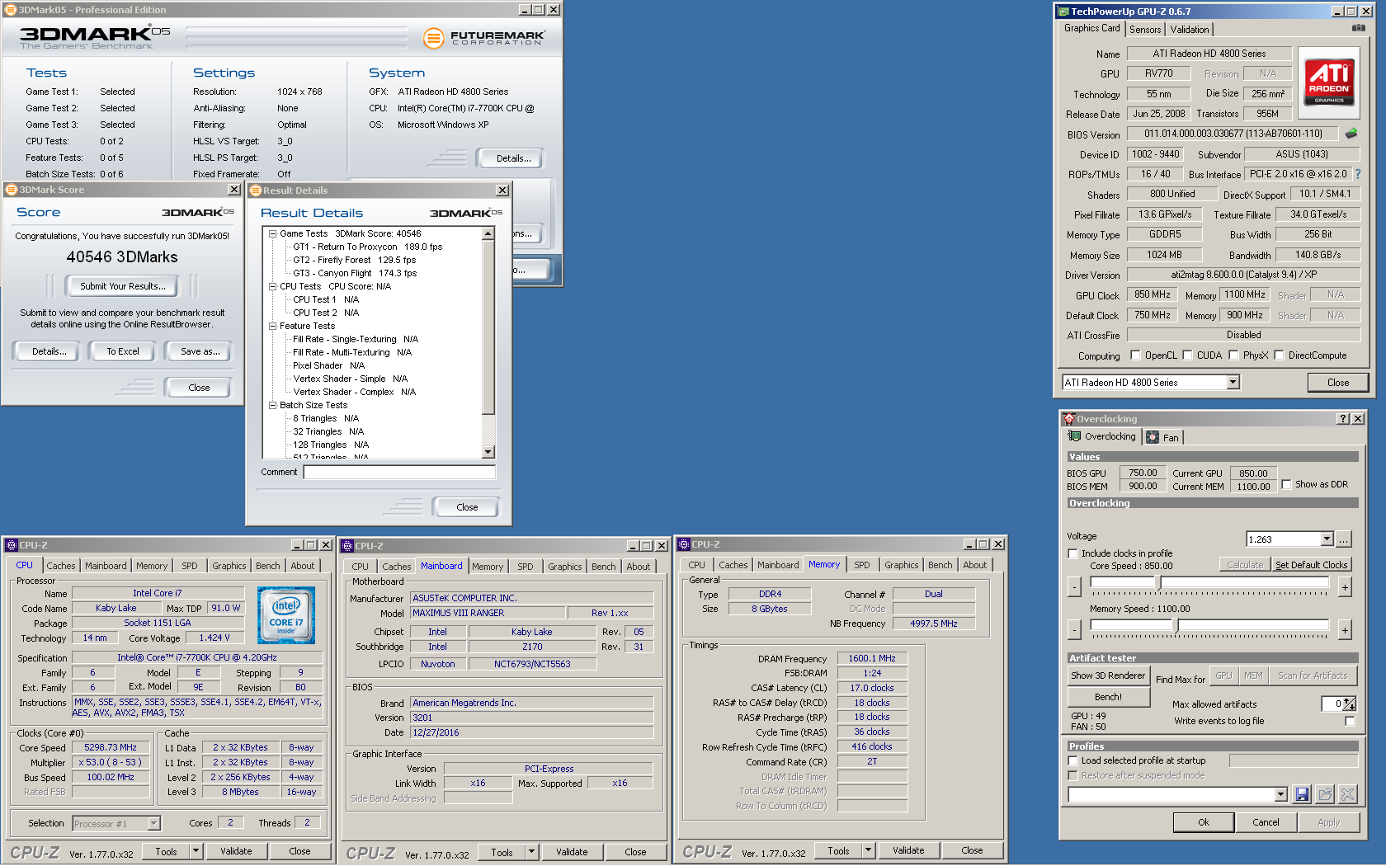The width and height of the screenshot is (1386, 866).
Task: Click the Bus Interface question mark icon
Action: (1358, 174)
